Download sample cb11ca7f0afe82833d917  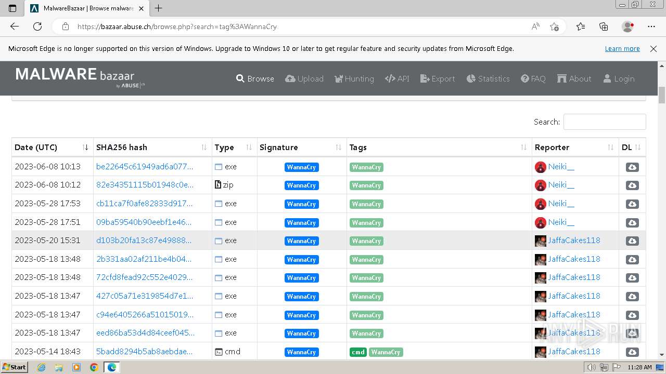tap(632, 204)
